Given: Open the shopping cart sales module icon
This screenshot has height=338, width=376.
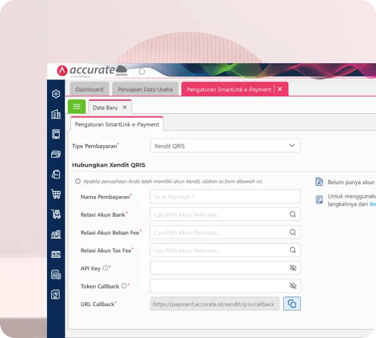Looking at the screenshot, I should 56,194.
